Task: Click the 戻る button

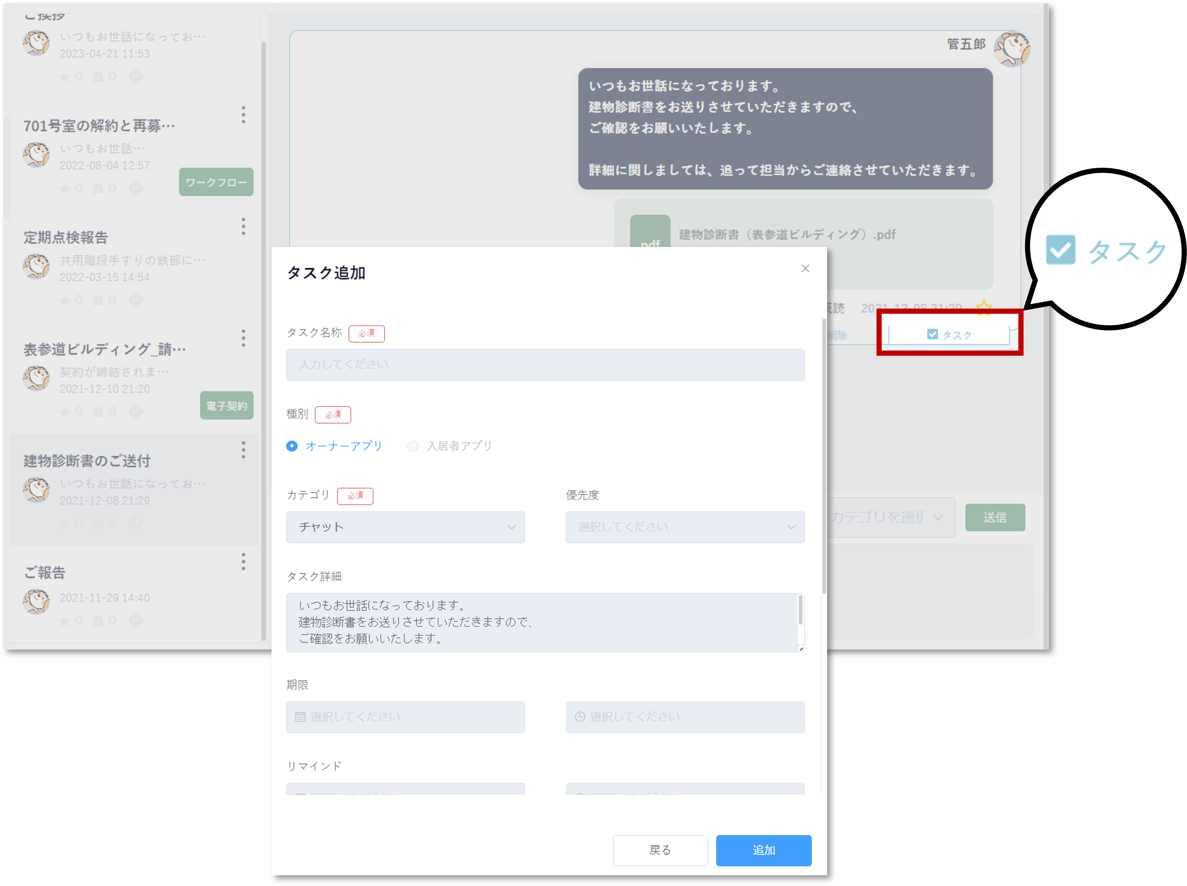Action: 660,850
